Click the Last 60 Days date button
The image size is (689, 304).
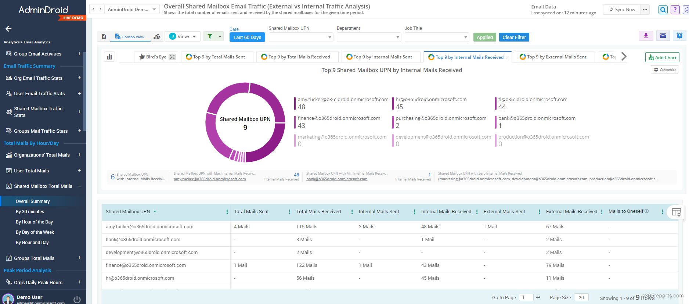tap(247, 37)
